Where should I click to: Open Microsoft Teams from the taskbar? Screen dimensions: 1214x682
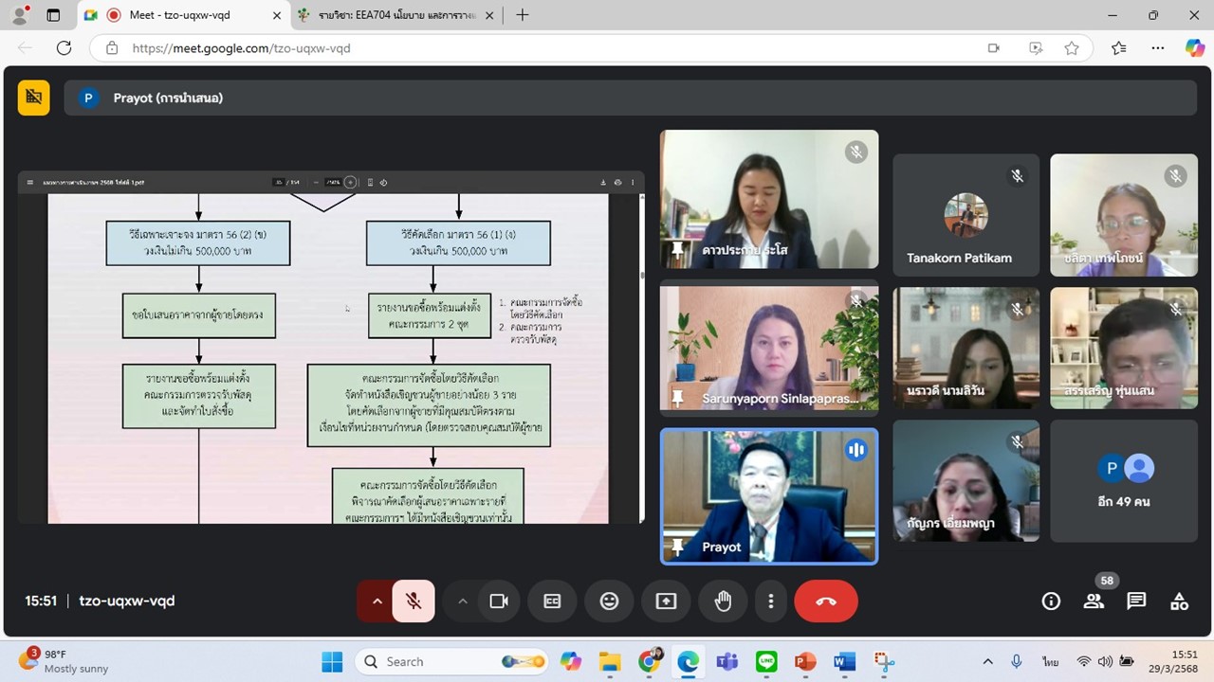(727, 661)
